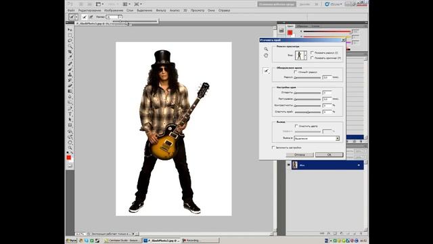
Task: Select the Type tool
Action: tap(70, 114)
